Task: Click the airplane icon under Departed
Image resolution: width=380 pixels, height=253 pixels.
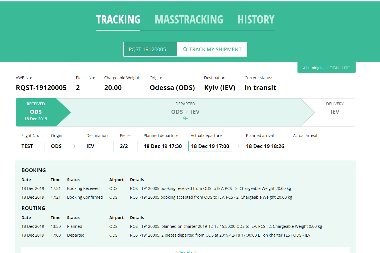Action: point(185,118)
